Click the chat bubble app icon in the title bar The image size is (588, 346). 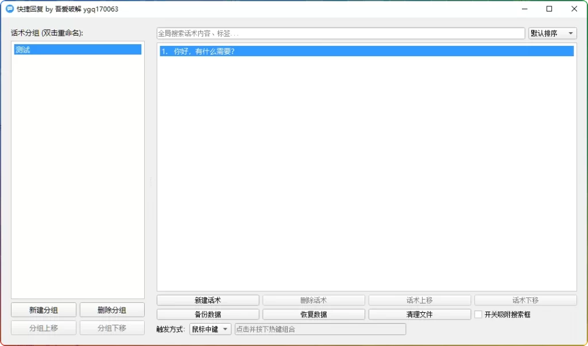[x=8, y=9]
